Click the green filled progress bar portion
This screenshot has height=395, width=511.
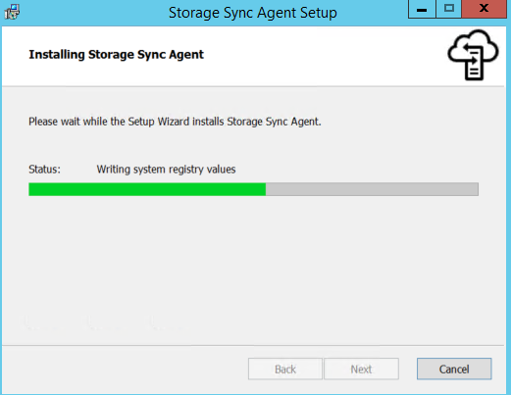tap(147, 189)
